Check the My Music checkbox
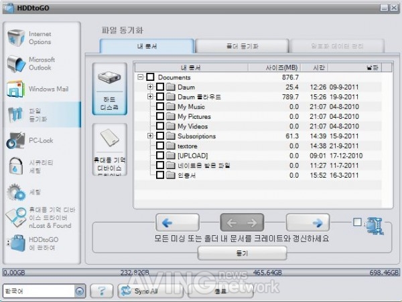Viewport: 402px width, 302px height. [x=160, y=106]
